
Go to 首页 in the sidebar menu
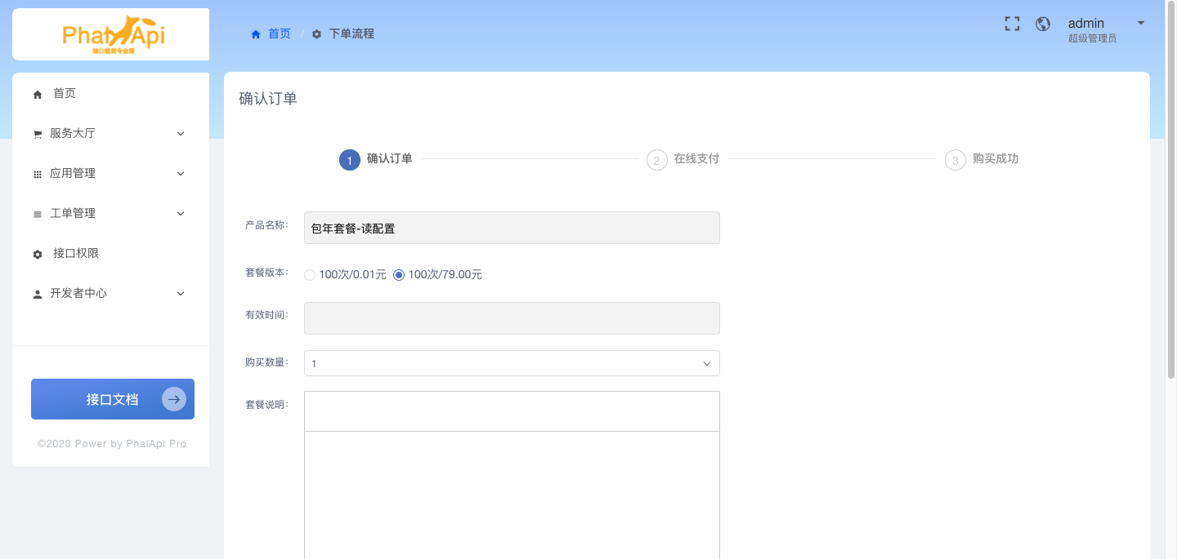point(65,93)
